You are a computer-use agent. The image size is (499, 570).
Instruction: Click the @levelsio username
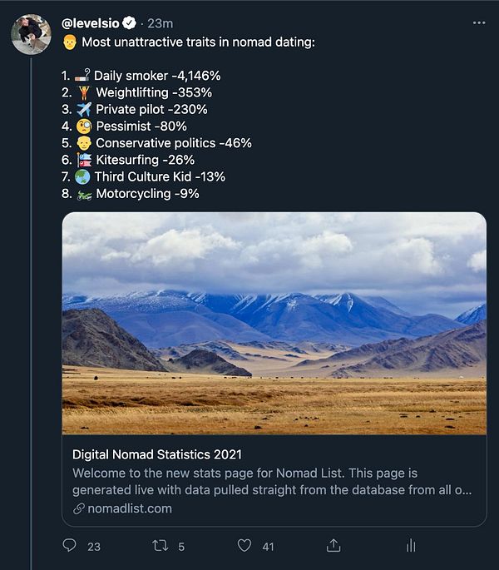(x=94, y=23)
